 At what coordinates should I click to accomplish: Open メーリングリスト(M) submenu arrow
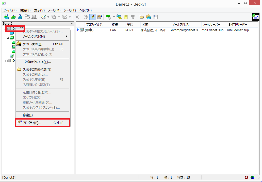point(67,37)
